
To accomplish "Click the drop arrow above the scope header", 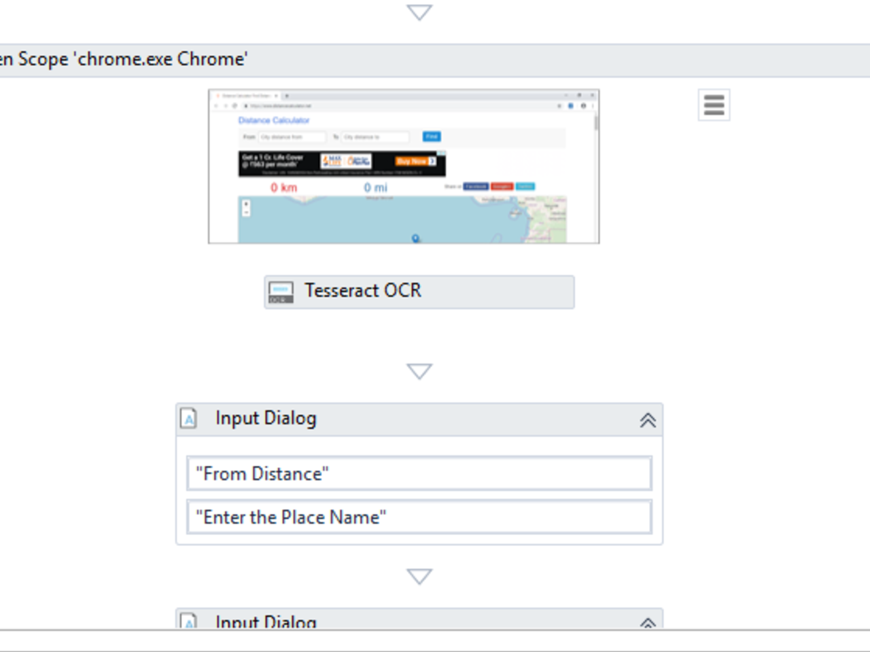I will click(x=419, y=12).
